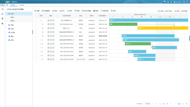This screenshot has width=190, height=107.
Task: Expand row 6 with the chevron
Action: tap(40, 55)
